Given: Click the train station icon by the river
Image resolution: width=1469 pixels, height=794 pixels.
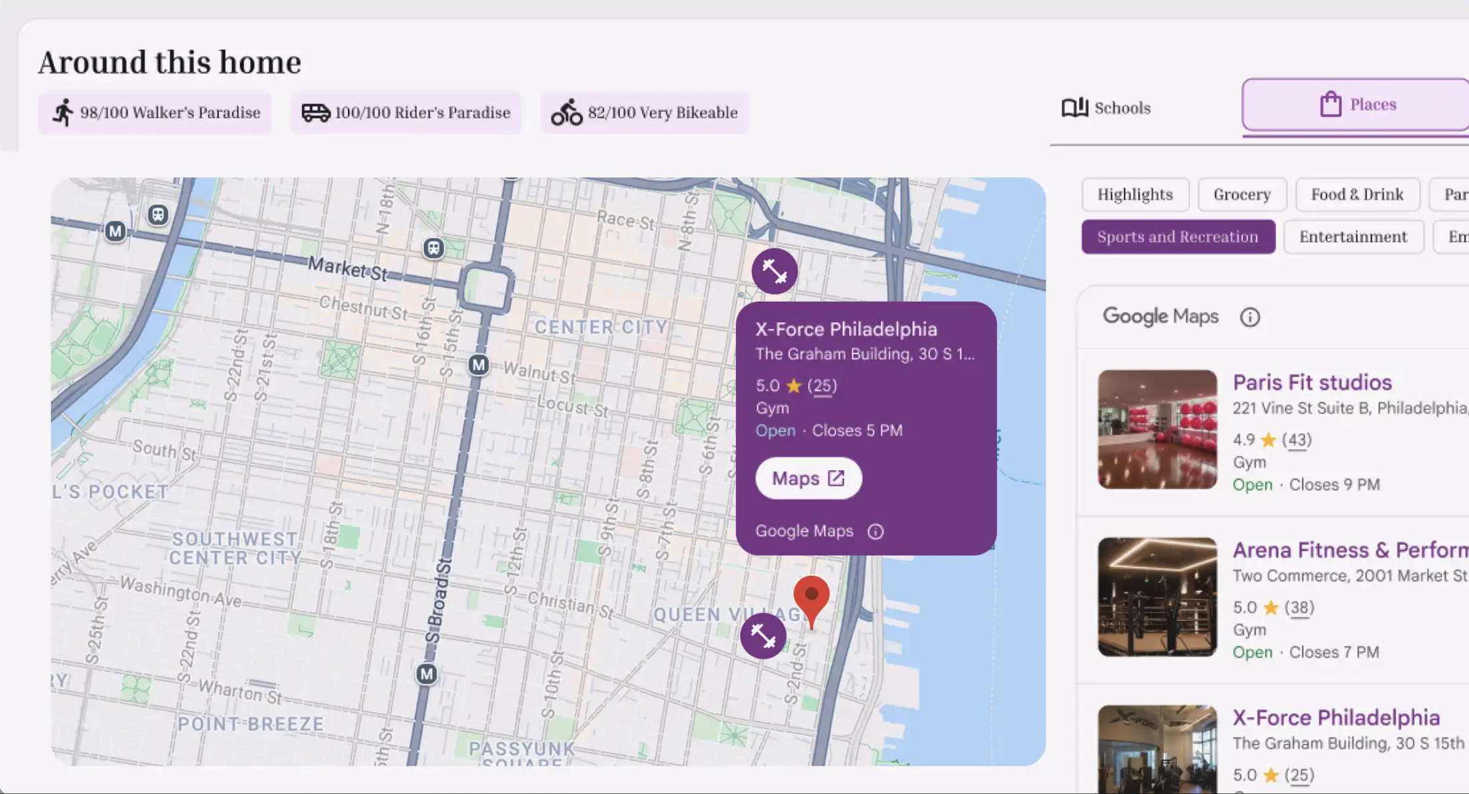Looking at the screenshot, I should 158,214.
